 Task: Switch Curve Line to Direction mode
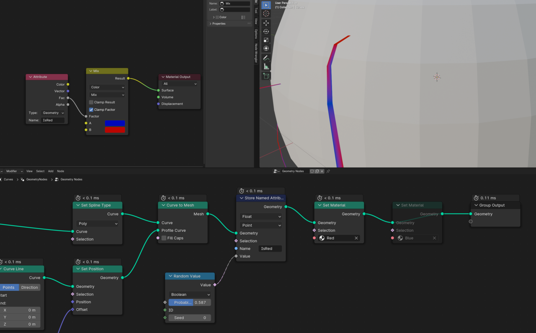coord(29,287)
